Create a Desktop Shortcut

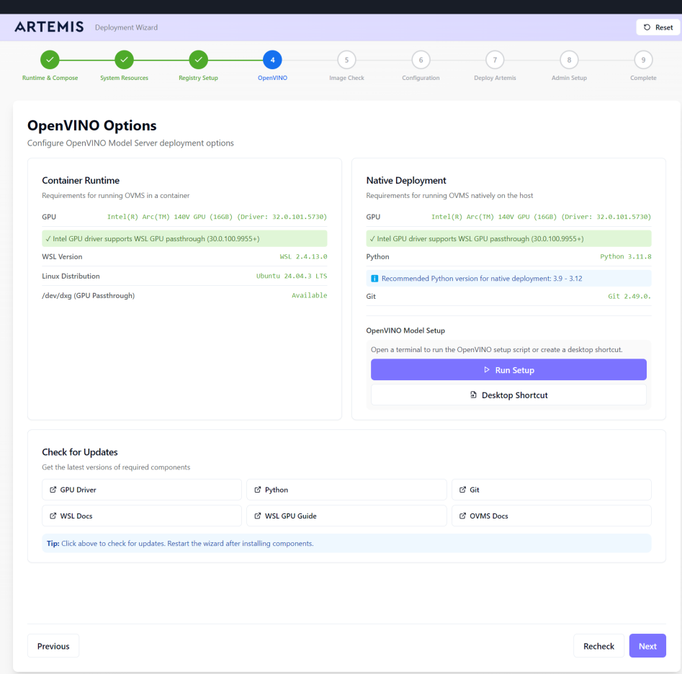coord(508,395)
